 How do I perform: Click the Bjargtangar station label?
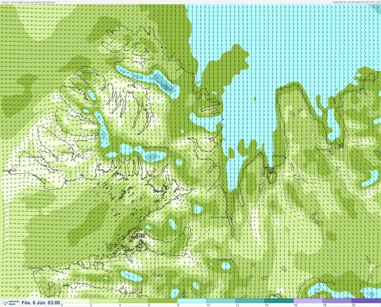[x=10, y=170]
